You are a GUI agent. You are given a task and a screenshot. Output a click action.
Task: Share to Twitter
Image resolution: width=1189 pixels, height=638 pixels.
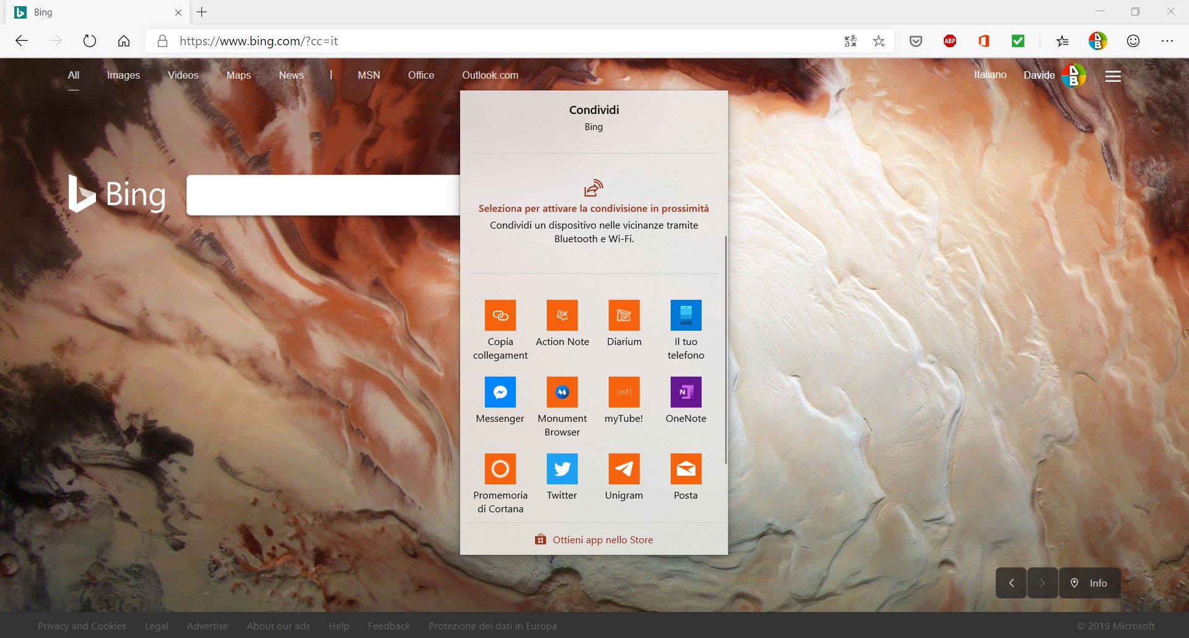coord(562,469)
